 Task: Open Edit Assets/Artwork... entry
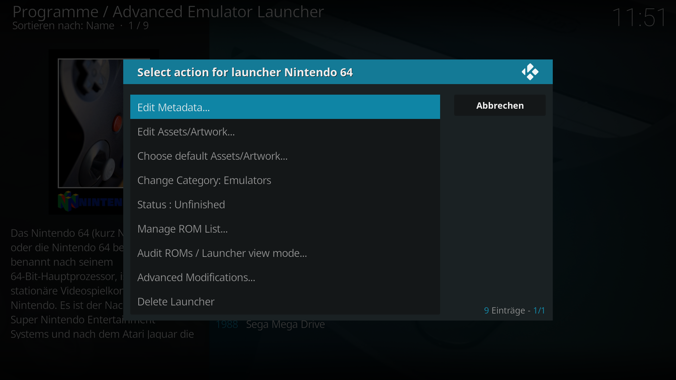pyautogui.click(x=285, y=131)
